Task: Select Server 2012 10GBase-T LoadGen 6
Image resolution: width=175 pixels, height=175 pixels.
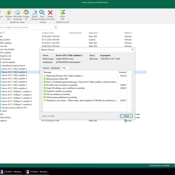Action: 17,104
